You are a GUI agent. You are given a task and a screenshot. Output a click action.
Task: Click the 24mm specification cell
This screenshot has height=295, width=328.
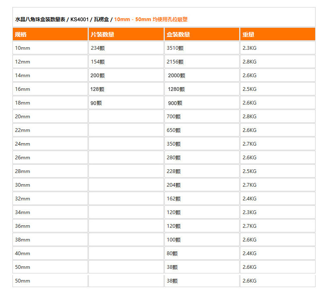point(22,144)
